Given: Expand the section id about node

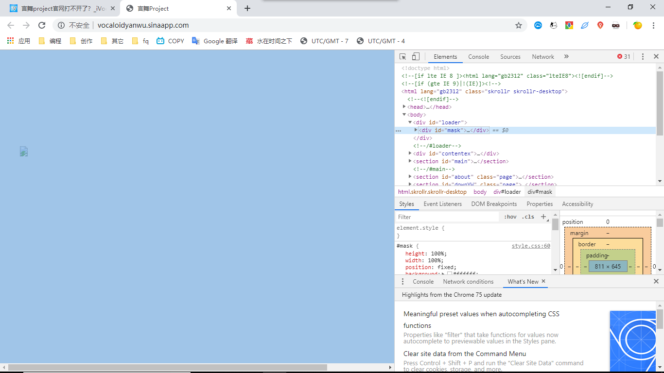Looking at the screenshot, I should point(410,177).
